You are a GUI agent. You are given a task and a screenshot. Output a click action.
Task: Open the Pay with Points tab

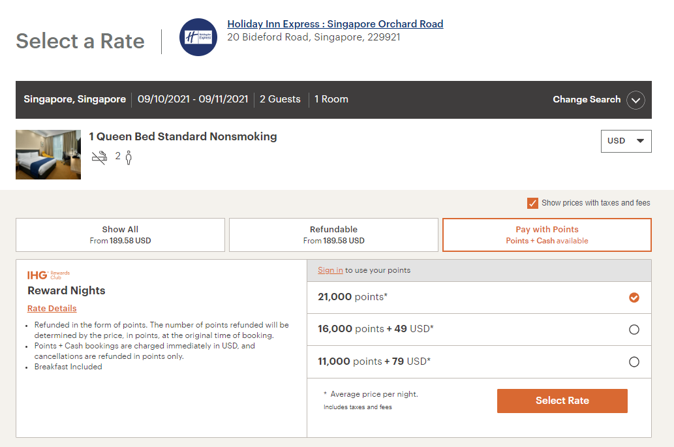click(547, 235)
